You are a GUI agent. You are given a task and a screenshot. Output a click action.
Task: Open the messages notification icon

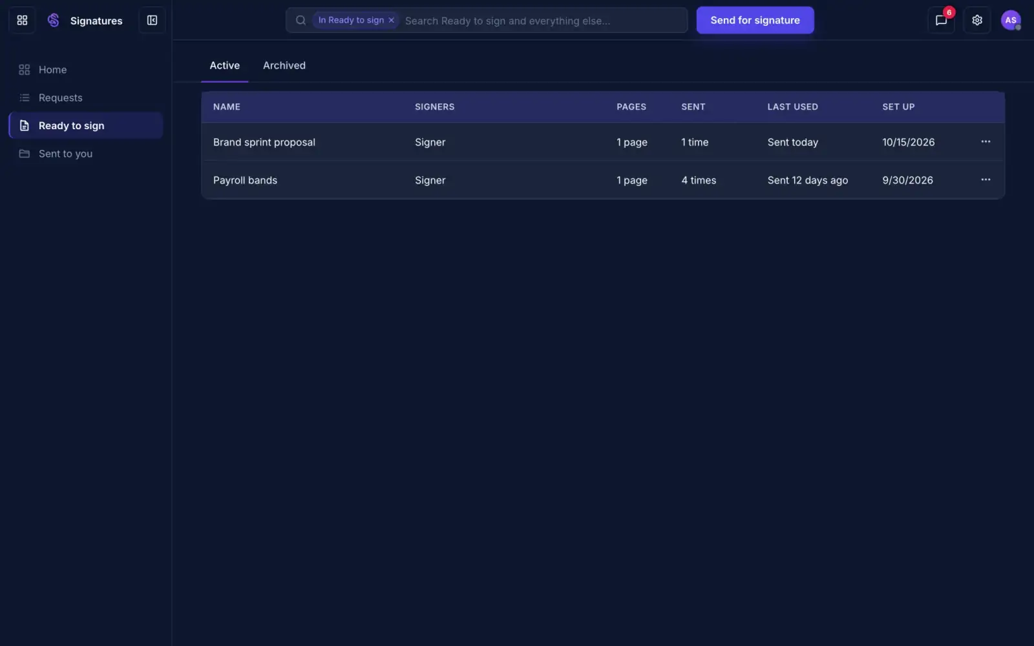pos(941,20)
